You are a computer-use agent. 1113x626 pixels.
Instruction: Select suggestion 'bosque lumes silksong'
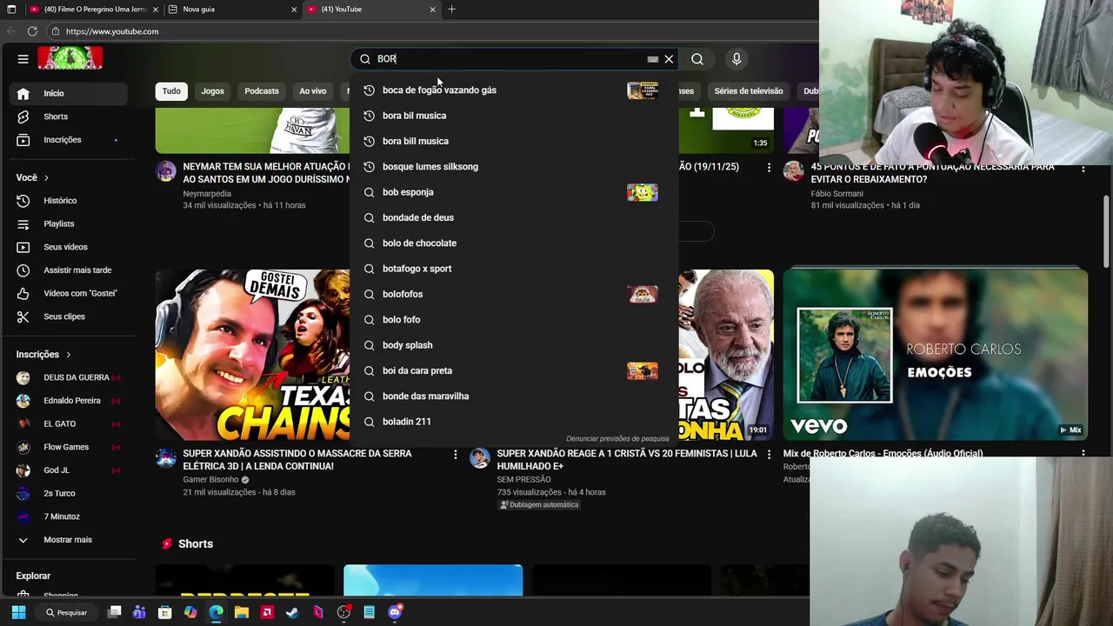(513, 167)
